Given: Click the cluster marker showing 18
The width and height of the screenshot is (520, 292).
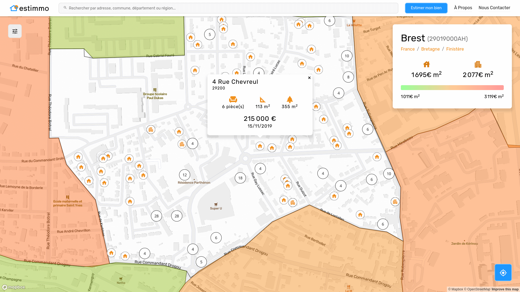Looking at the screenshot, I should pos(240,178).
